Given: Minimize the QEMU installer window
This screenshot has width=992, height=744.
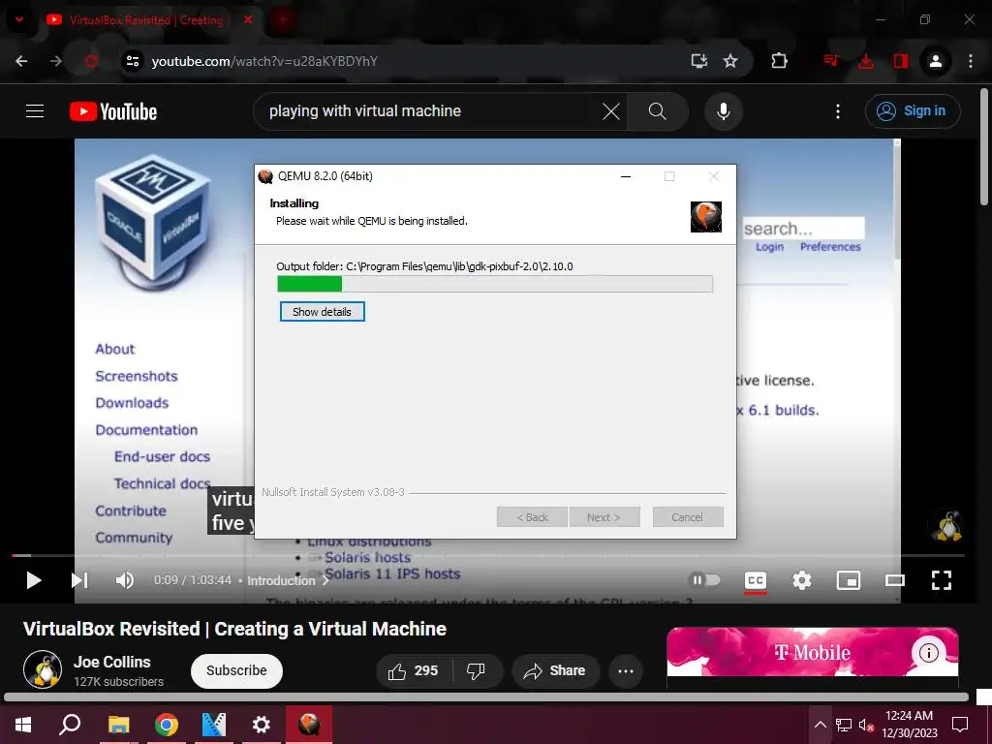Looking at the screenshot, I should (x=626, y=176).
